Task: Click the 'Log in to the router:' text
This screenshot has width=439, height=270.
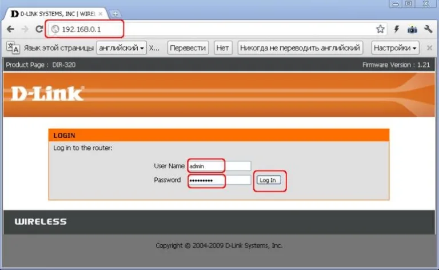Action: tap(83, 148)
